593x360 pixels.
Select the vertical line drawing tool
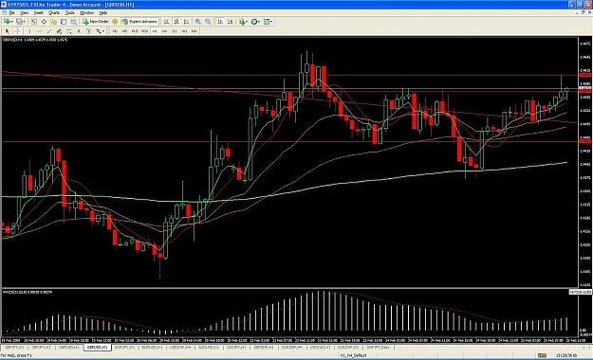click(29, 31)
